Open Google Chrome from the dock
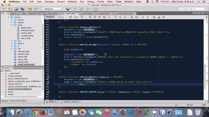This screenshot has width=209, height=117. 35,112
